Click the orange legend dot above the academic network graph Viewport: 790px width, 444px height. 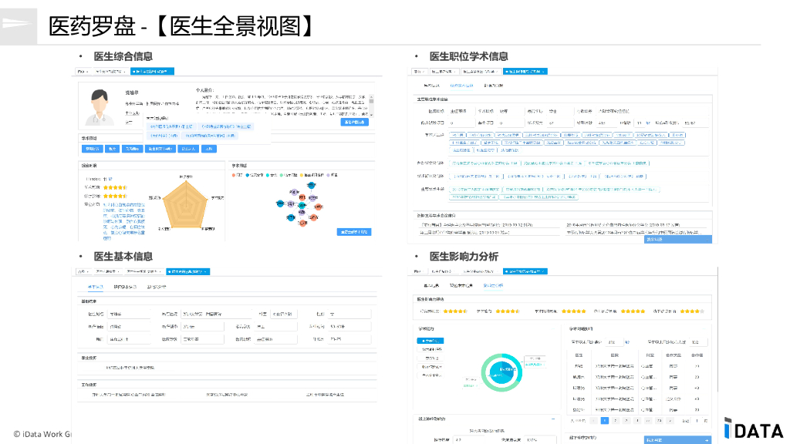301,175
